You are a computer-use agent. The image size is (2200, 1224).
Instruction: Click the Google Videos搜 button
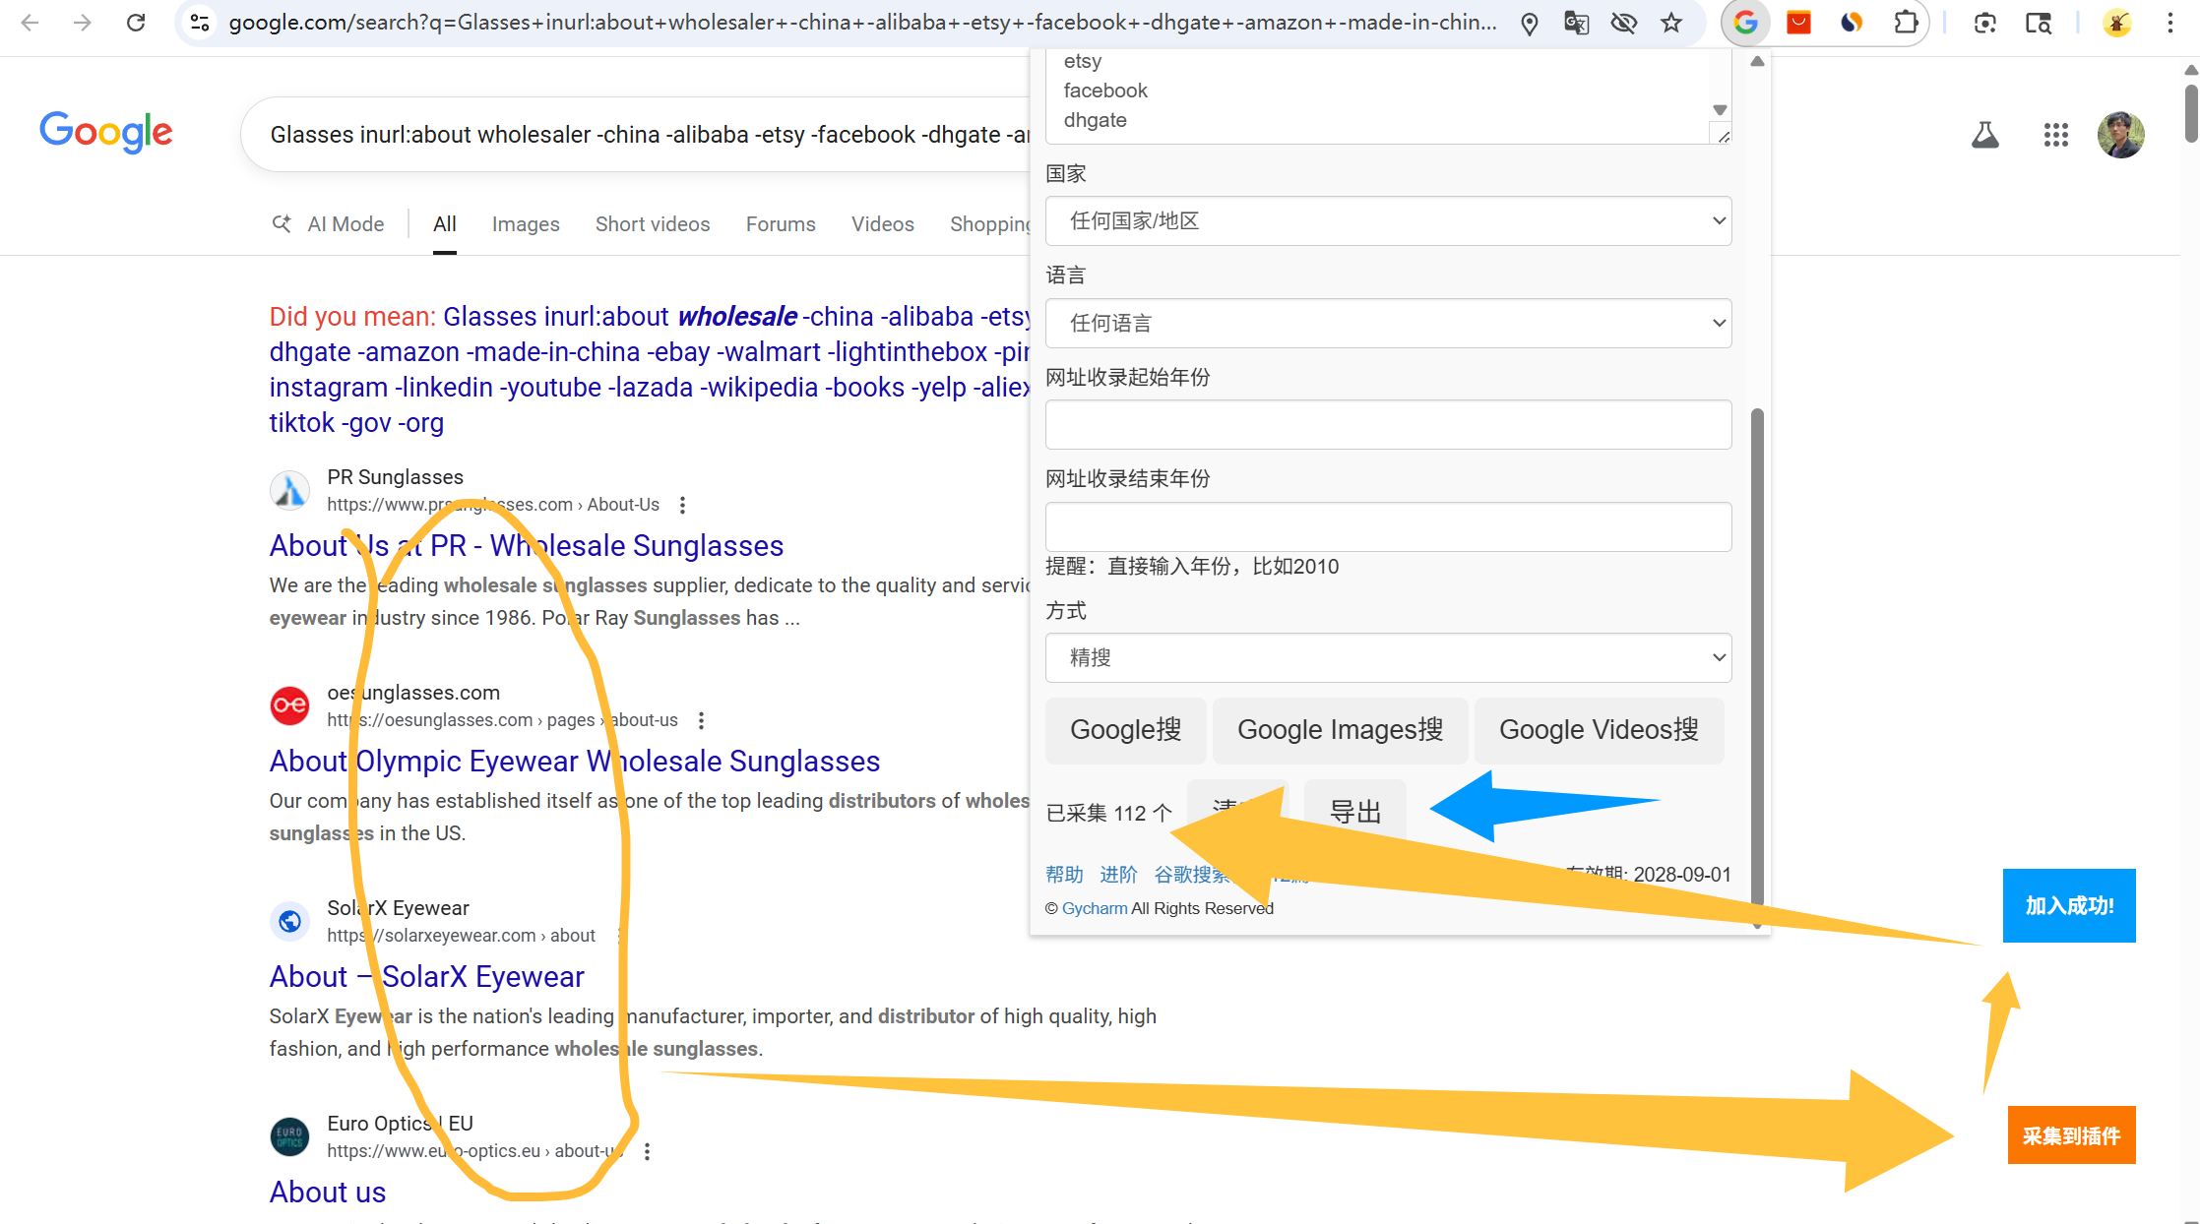pyautogui.click(x=1599, y=730)
